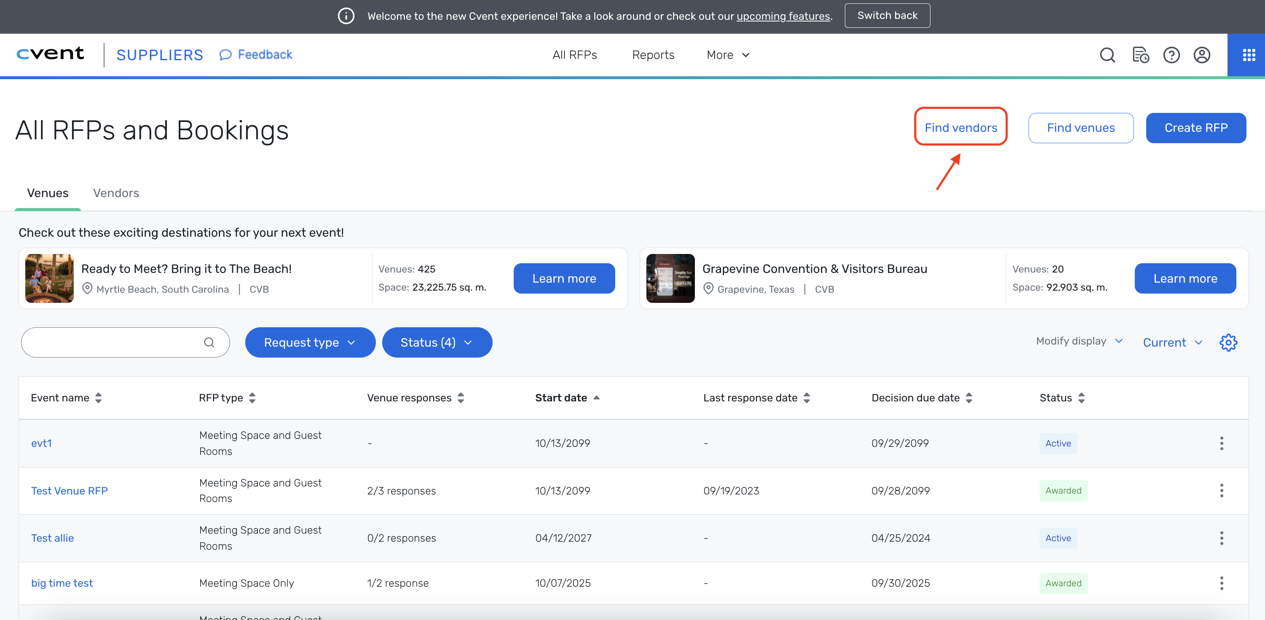Open row actions menu for evt1
This screenshot has width=1265, height=620.
[x=1221, y=443]
